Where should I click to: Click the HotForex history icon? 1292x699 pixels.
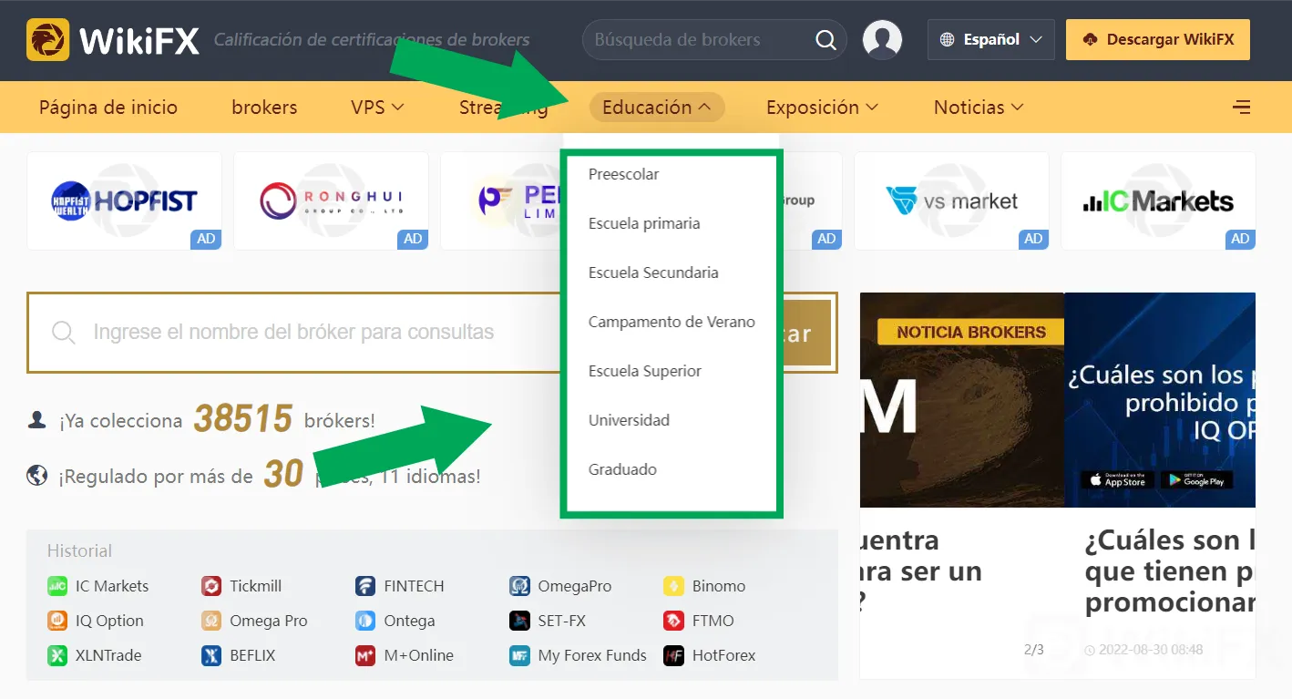pos(673,655)
